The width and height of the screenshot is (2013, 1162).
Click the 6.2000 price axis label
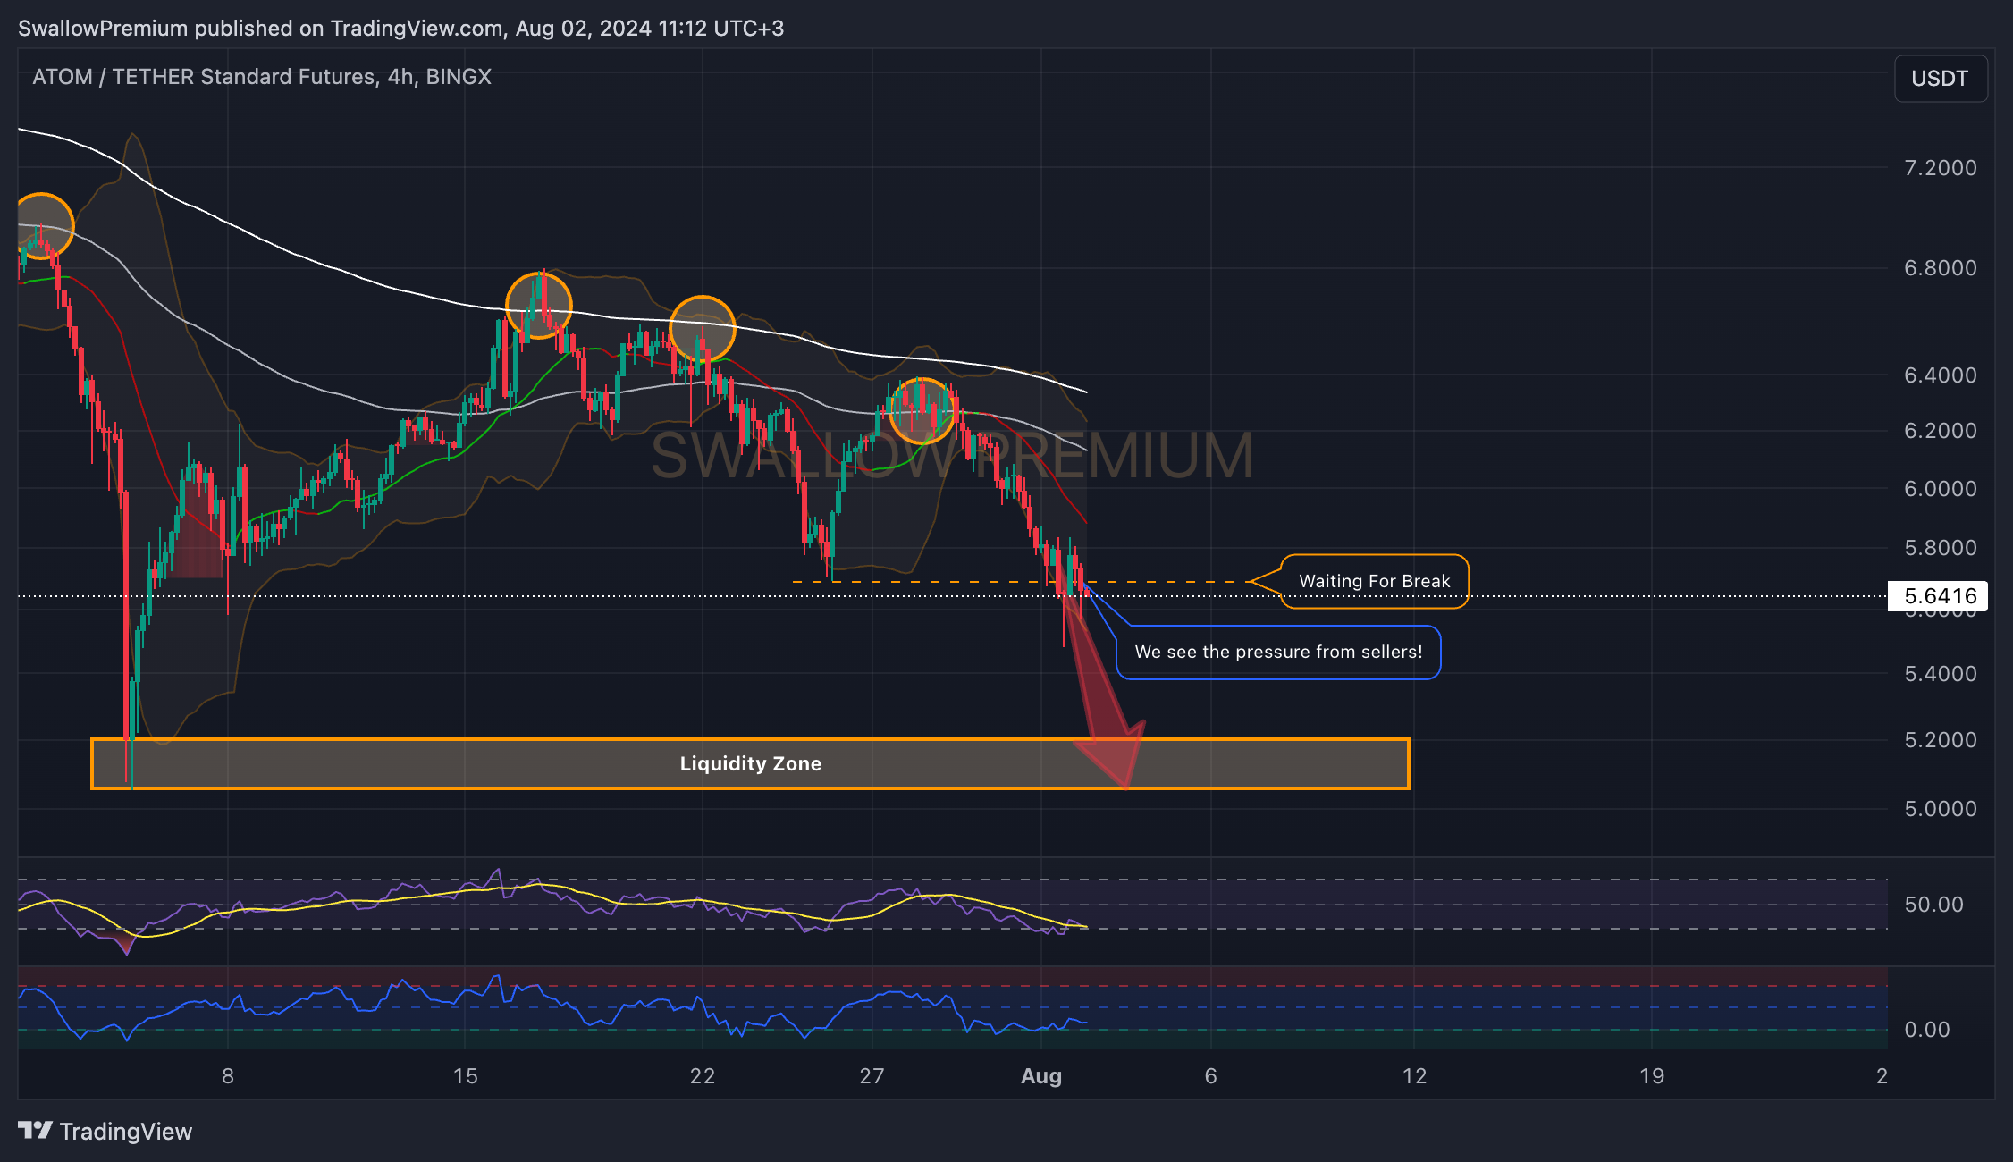pos(1941,431)
